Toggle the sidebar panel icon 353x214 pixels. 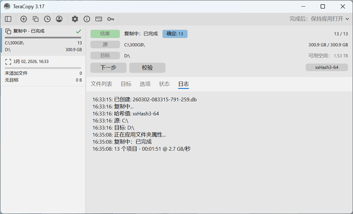coord(8,19)
